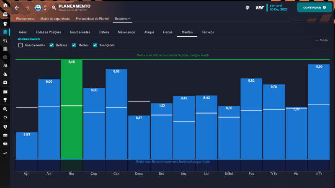Open the WTS logo icon in header
This screenshot has width=335, height=188.
260,8
